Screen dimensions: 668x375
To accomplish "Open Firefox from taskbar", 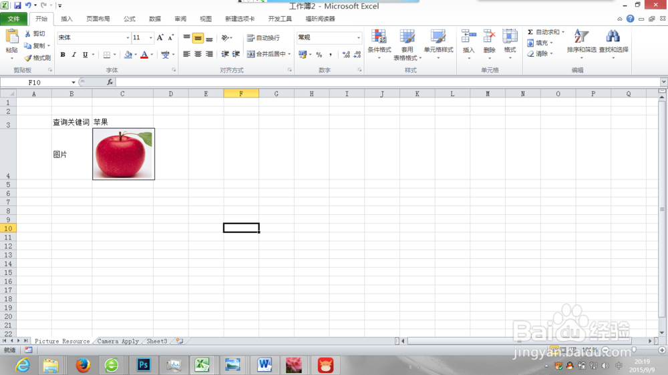I will point(83,365).
